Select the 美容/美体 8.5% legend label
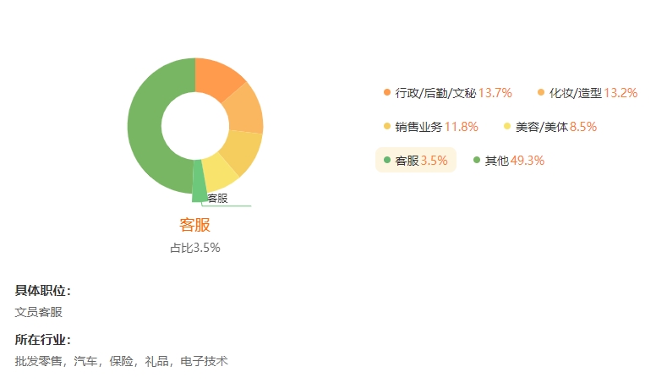This screenshot has height=383, width=667. 550,127
